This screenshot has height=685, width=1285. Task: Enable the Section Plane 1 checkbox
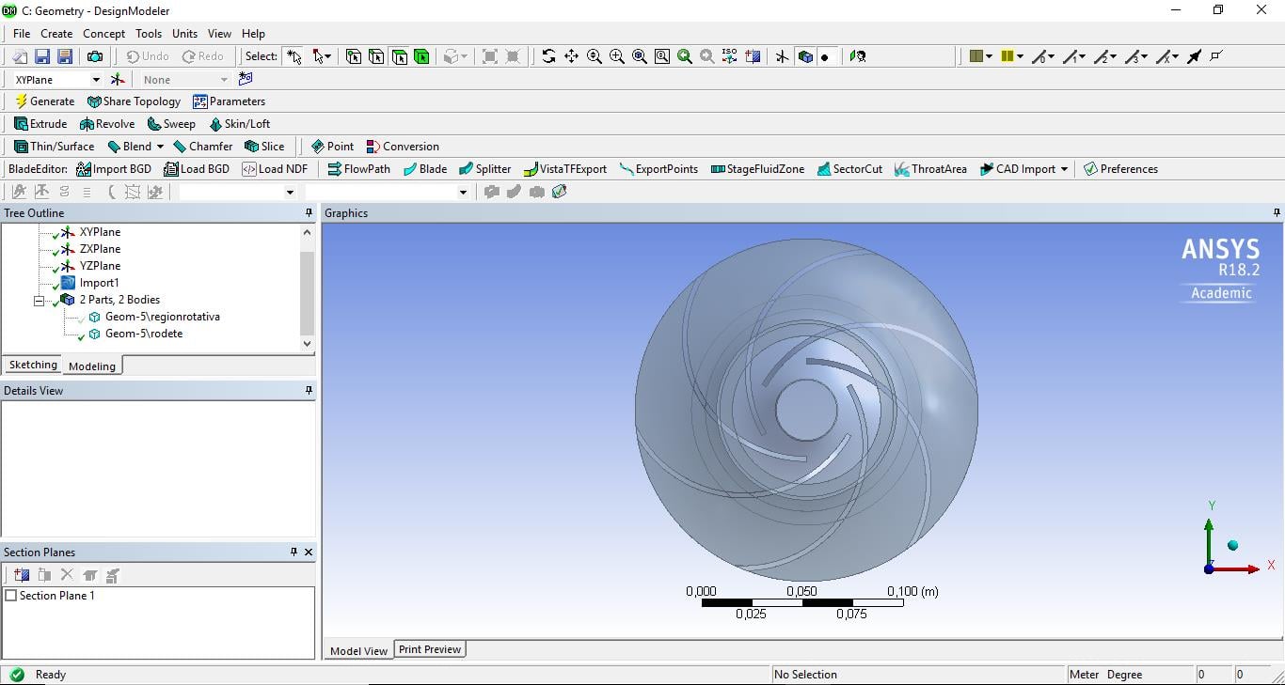[11, 596]
